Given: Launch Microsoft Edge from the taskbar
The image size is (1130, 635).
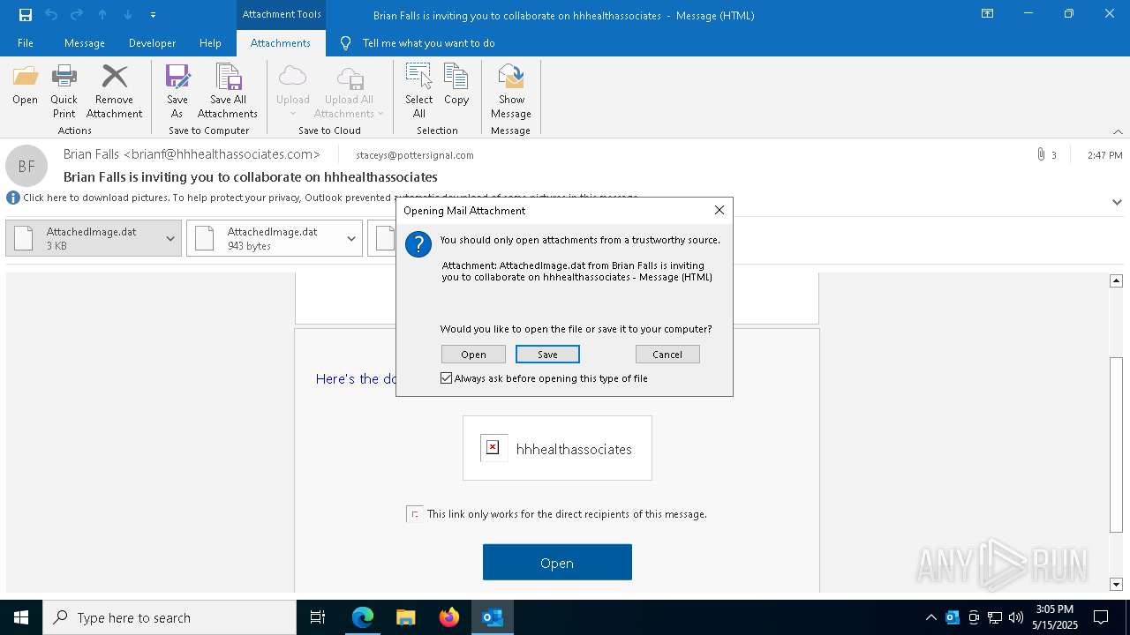Looking at the screenshot, I should pos(363,617).
